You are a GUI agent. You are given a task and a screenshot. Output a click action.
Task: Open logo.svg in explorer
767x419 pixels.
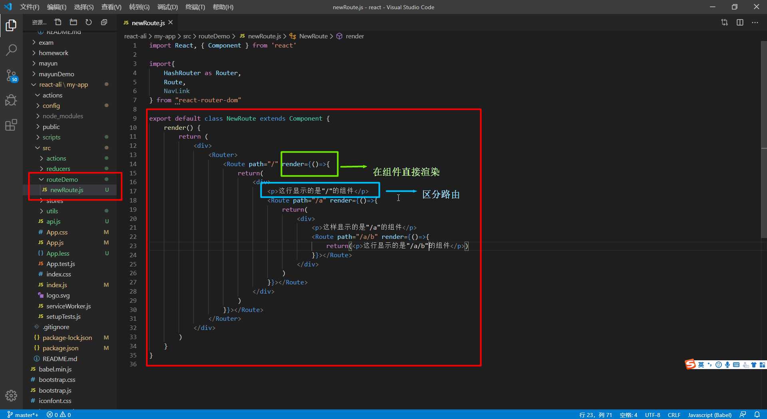point(70,295)
